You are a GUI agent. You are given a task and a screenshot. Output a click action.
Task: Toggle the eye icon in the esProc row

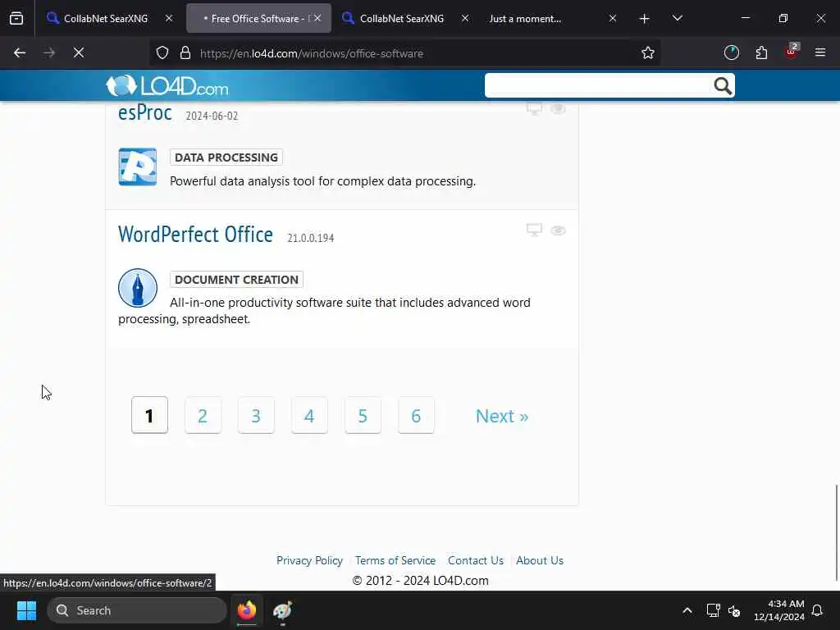558,109
